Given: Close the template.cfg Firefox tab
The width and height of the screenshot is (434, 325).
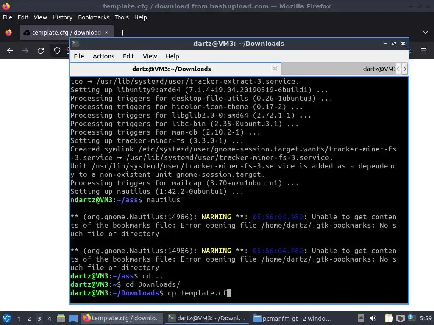Looking at the screenshot, I should (x=107, y=33).
